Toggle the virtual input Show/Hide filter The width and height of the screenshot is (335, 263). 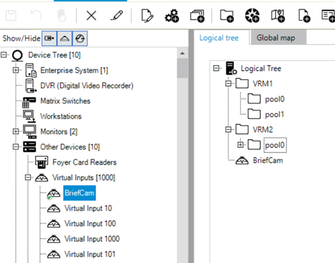(x=64, y=38)
